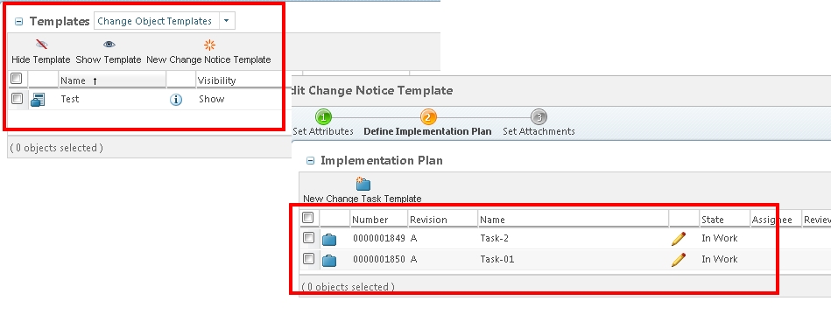Click the task icon in Task-01 row

pos(329,260)
